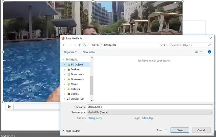Change the view layout icon
This screenshot has width=216, height=137.
point(196,52)
